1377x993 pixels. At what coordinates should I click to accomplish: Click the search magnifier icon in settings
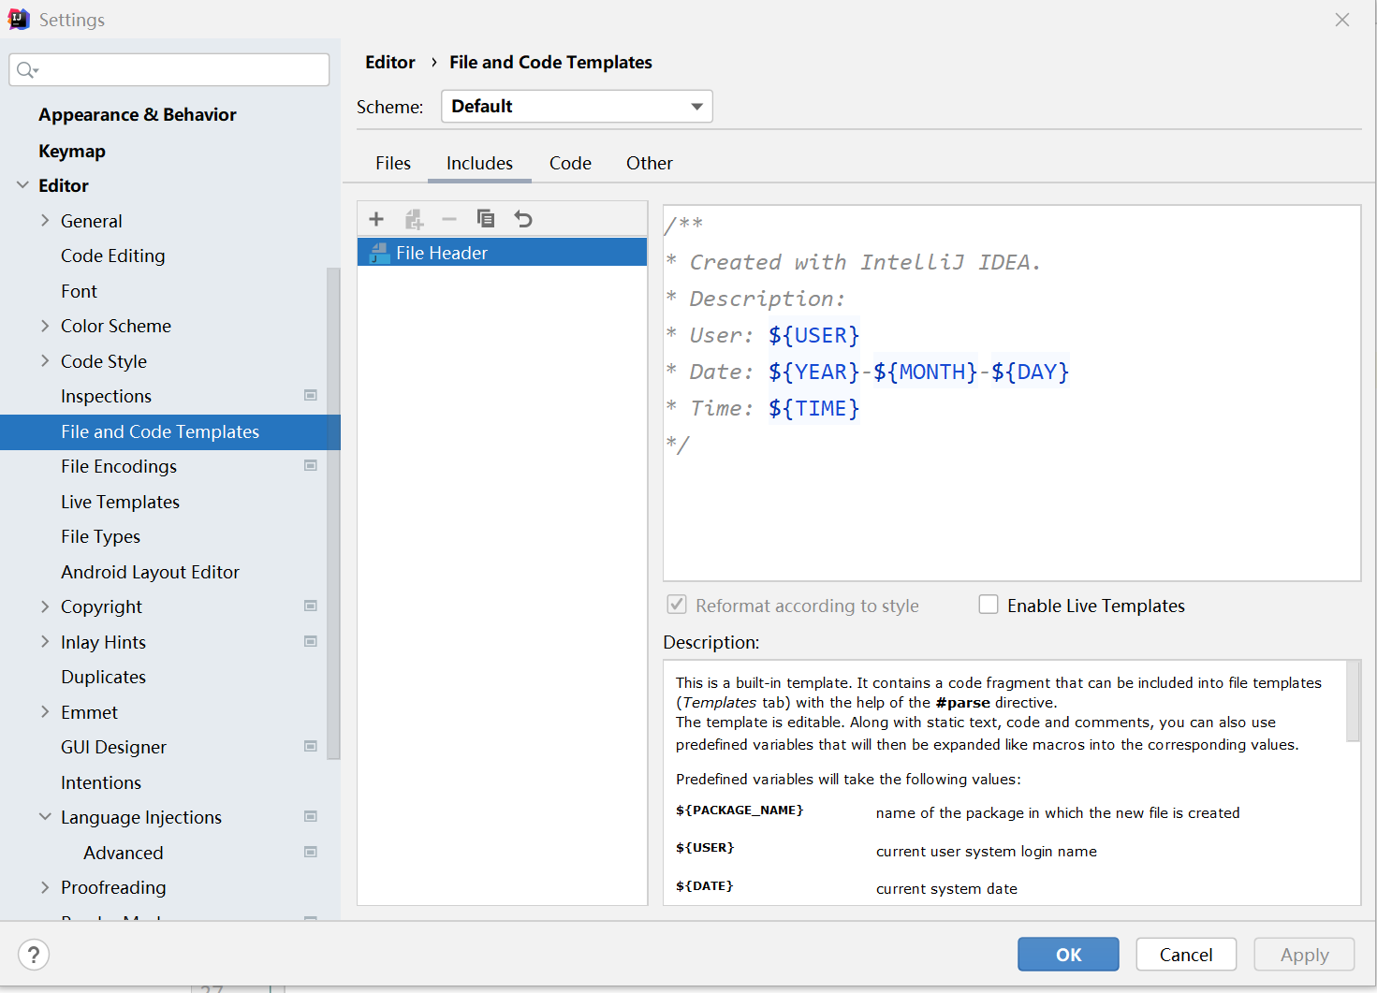pos(27,70)
